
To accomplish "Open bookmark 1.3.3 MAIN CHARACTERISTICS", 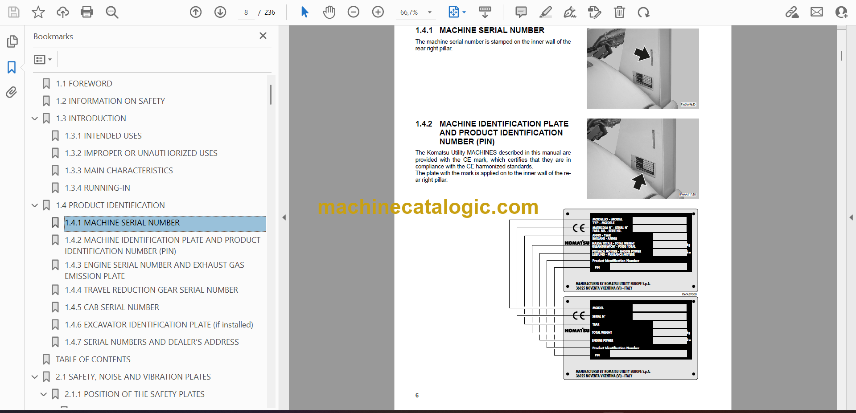I will click(x=119, y=171).
